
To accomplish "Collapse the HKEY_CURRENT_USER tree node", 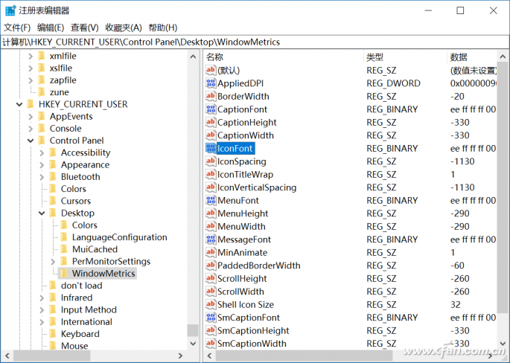I will click(19, 105).
